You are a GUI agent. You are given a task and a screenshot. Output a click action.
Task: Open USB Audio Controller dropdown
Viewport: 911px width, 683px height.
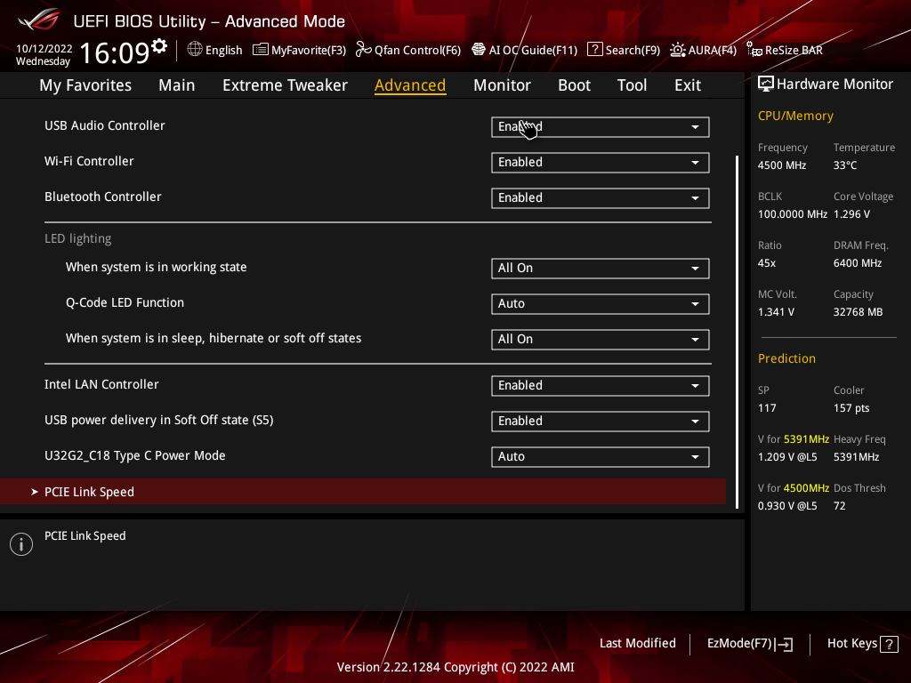tap(601, 127)
